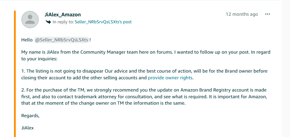
Task: Click the JiAlex signature at the bottom
Action: pos(27,128)
